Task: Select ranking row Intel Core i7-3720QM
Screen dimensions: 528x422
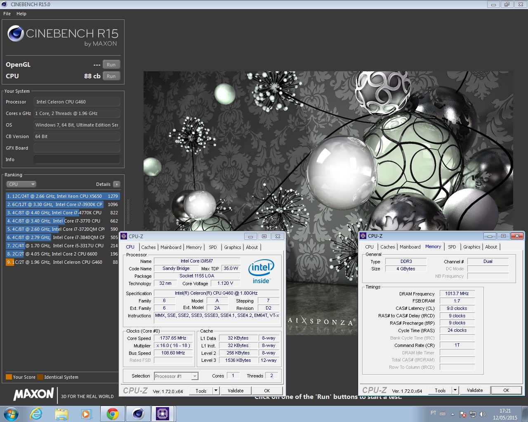Action: click(63, 229)
